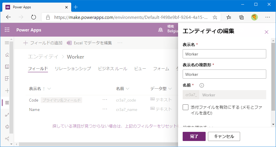Click the cr3a7_name name cell
This screenshot has height=147, width=276.
pos(127,110)
